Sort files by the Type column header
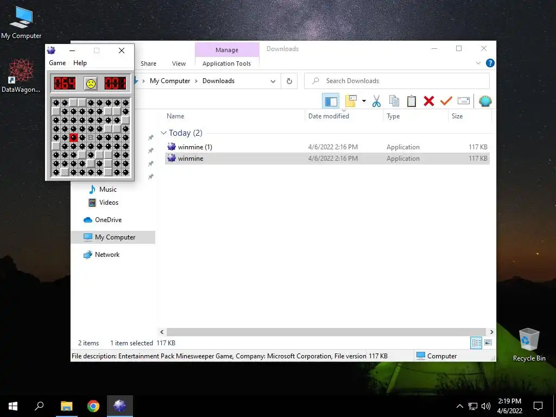Screen dimensions: 556x417 393,116
